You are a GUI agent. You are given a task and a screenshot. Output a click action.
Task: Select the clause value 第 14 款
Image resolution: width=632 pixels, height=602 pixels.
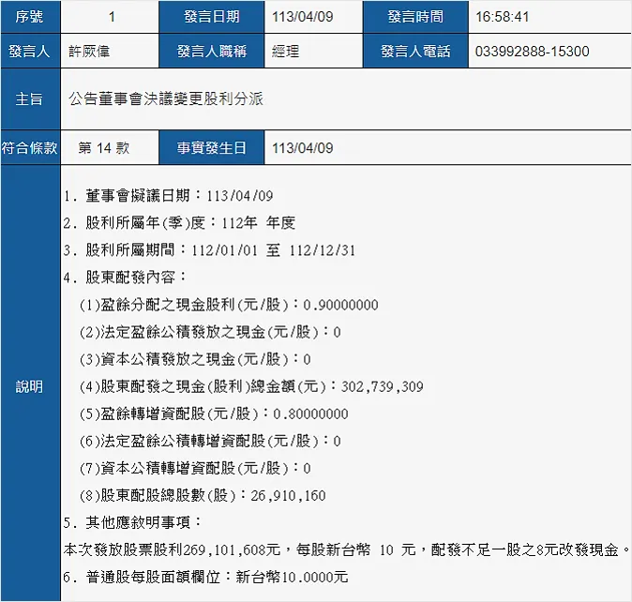point(103,148)
